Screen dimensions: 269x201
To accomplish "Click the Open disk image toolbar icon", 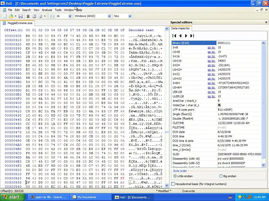I will tap(40, 16).
